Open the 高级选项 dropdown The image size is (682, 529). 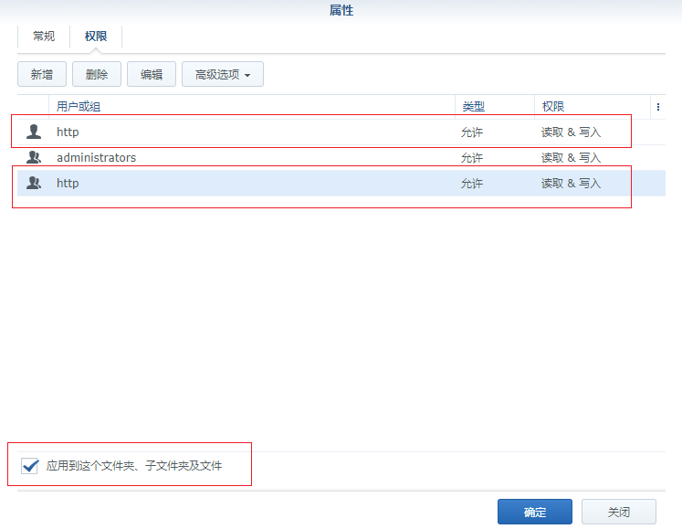(223, 75)
